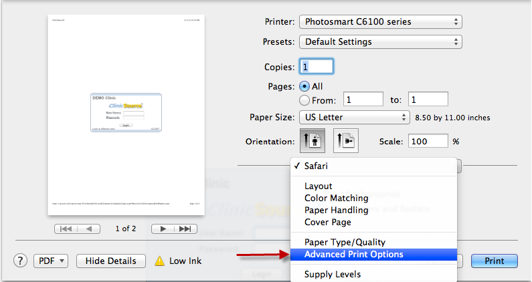Jump to last preview page
This screenshot has height=282, width=532.
[185, 229]
